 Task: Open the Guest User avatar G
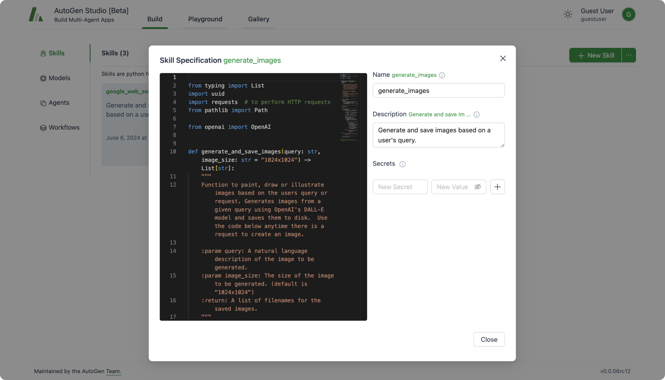[628, 15]
